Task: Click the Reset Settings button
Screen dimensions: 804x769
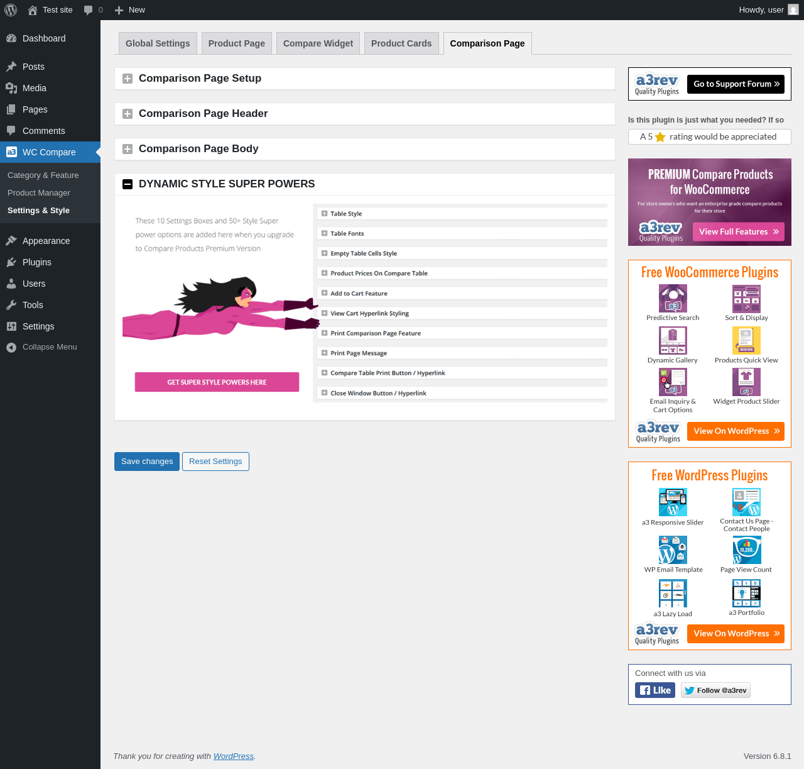Action: pyautogui.click(x=215, y=462)
